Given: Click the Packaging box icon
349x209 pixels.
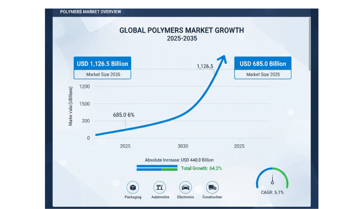Looking at the screenshot, I should (133, 187).
